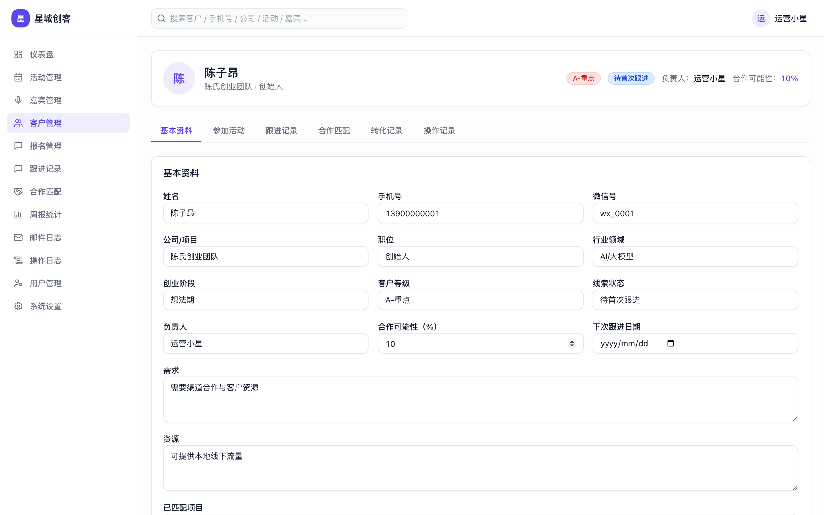The height and width of the screenshot is (515, 824).
Task: Click the 手机号 input field
Action: [x=480, y=213]
